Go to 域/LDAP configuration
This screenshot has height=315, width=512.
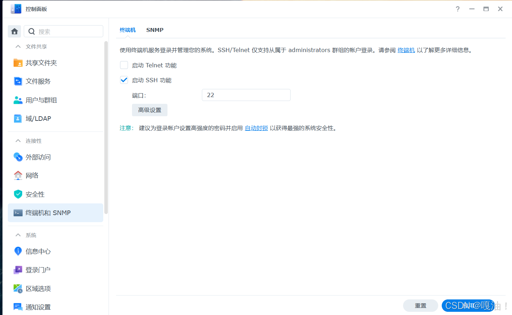38,118
